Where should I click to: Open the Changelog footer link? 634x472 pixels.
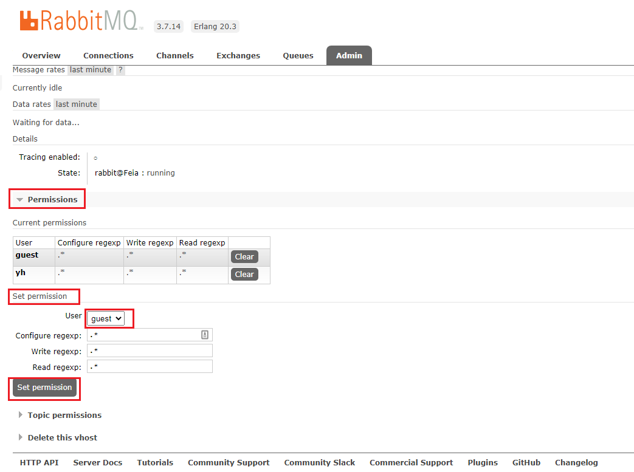click(577, 462)
